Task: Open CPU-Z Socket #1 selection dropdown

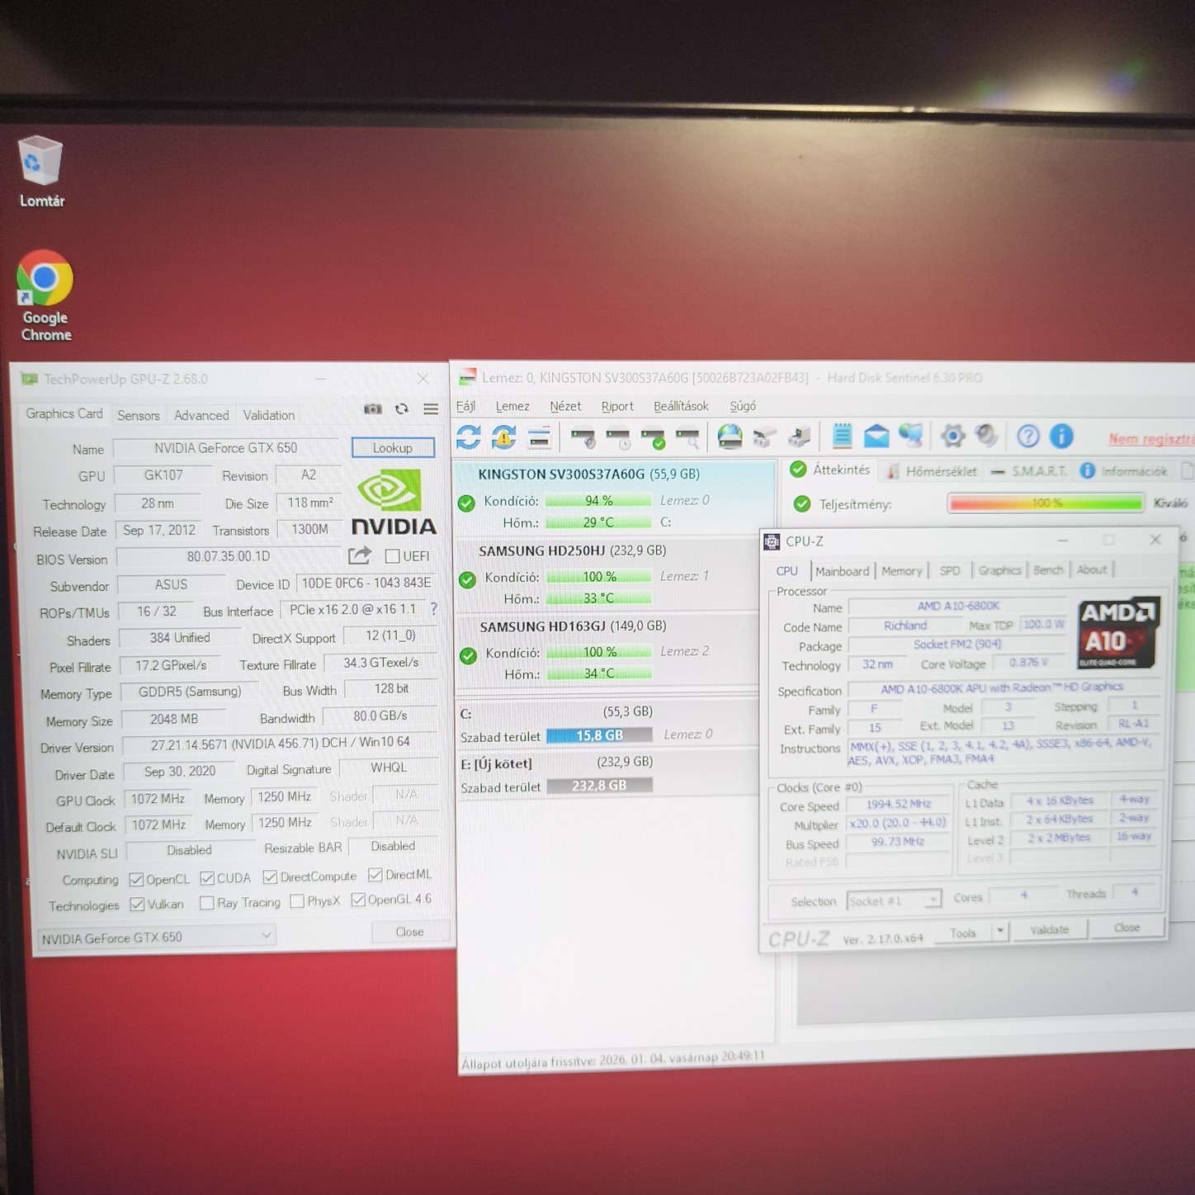Action: tap(894, 900)
